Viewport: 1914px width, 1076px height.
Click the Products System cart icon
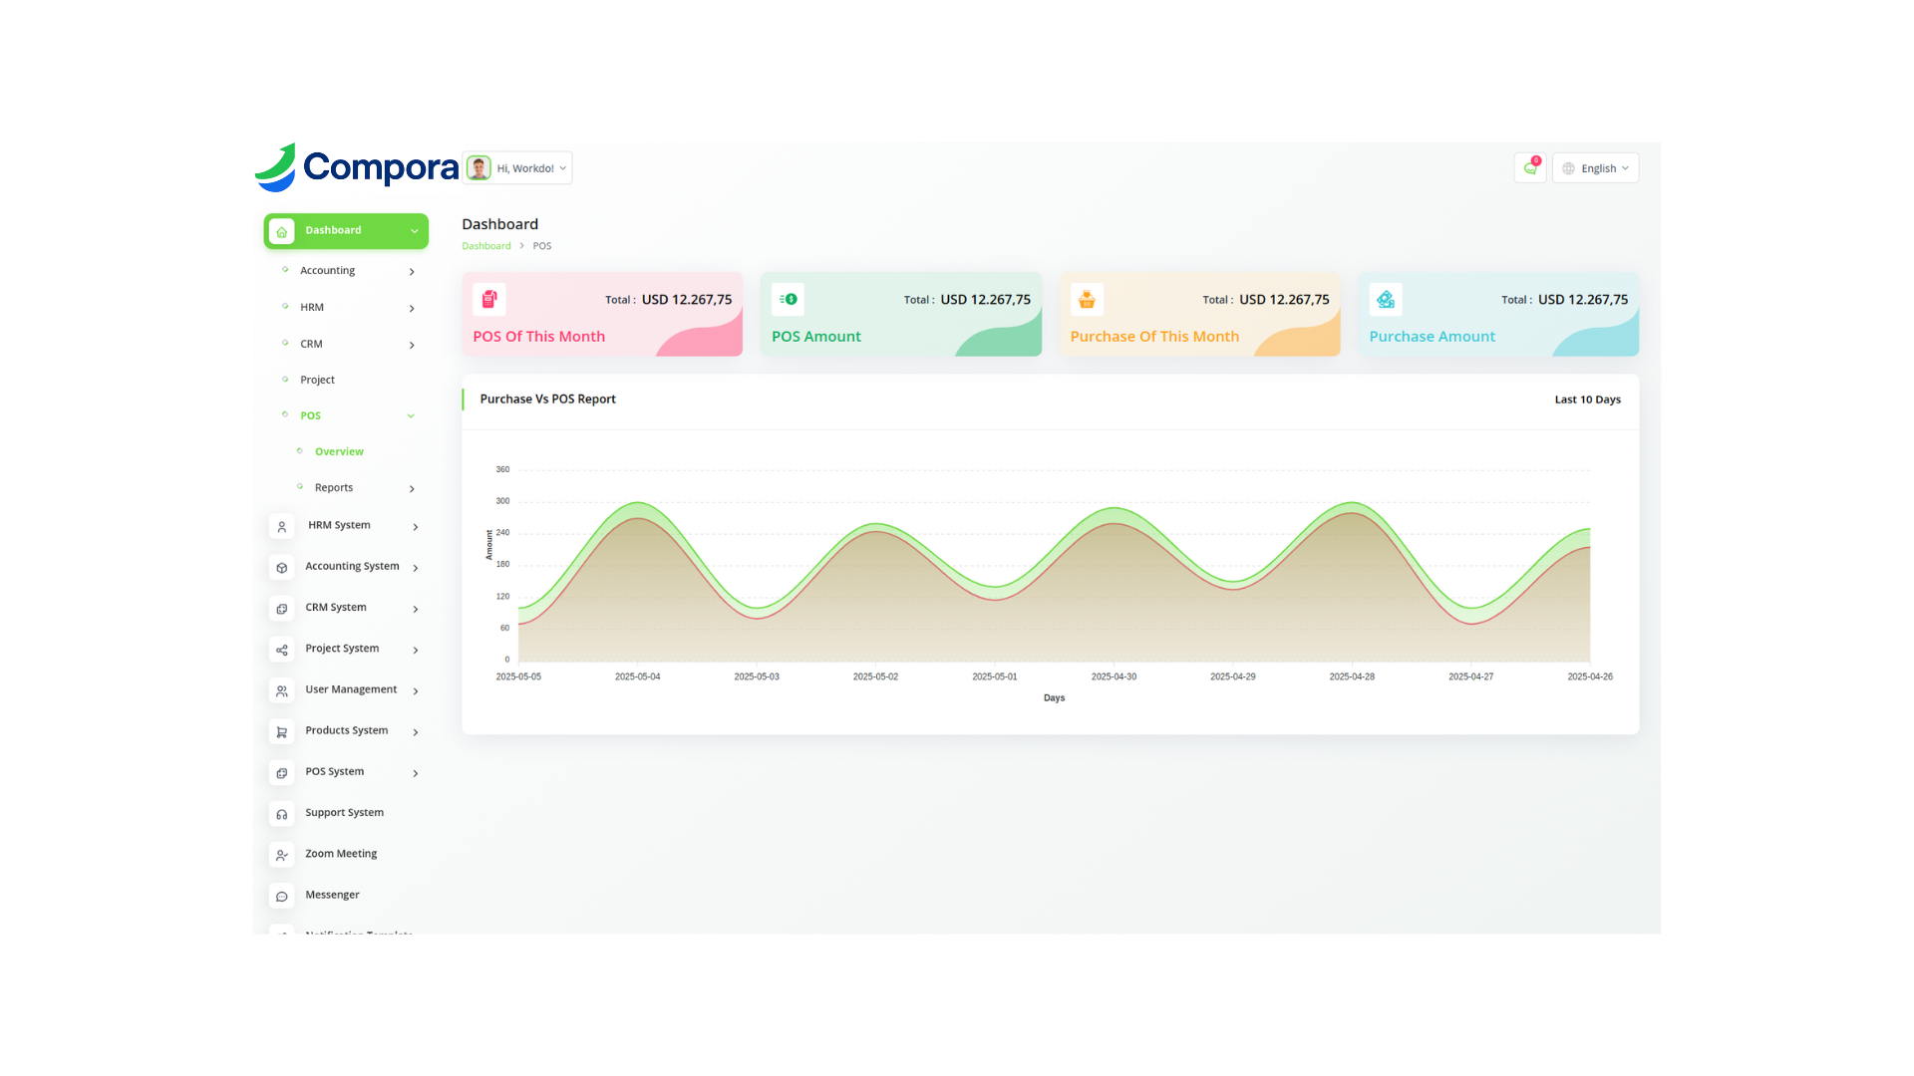(x=282, y=732)
